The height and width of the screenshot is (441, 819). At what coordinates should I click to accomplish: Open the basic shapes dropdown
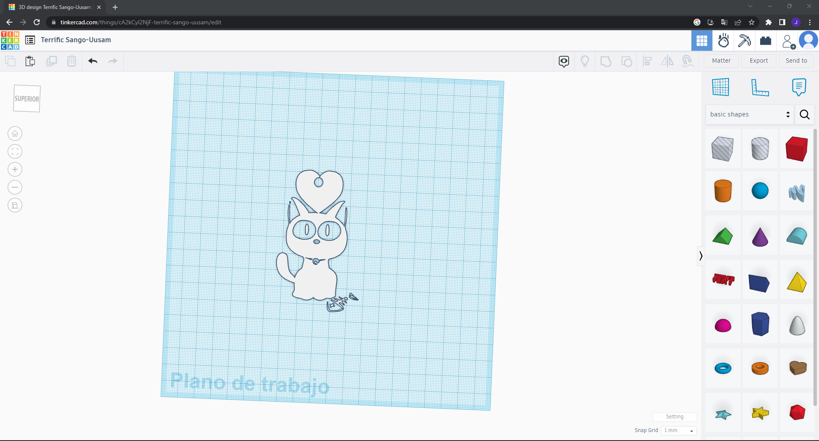pos(749,114)
